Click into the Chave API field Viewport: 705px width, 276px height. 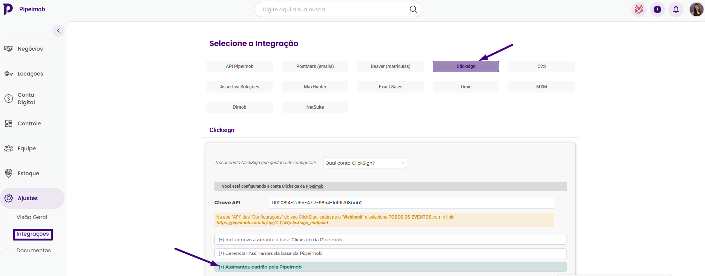point(411,203)
